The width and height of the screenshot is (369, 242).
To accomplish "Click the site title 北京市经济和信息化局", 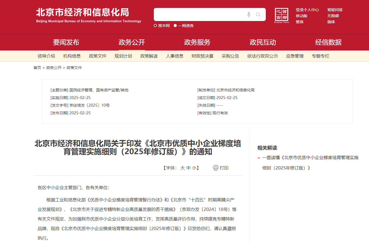I will 82,12.
